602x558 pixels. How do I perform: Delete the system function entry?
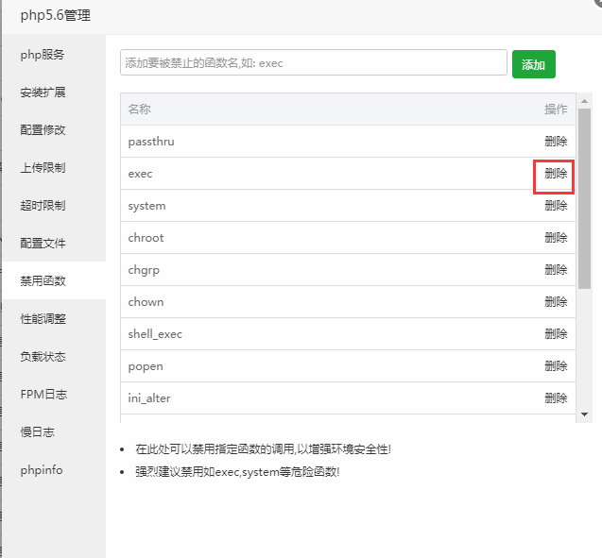(556, 206)
